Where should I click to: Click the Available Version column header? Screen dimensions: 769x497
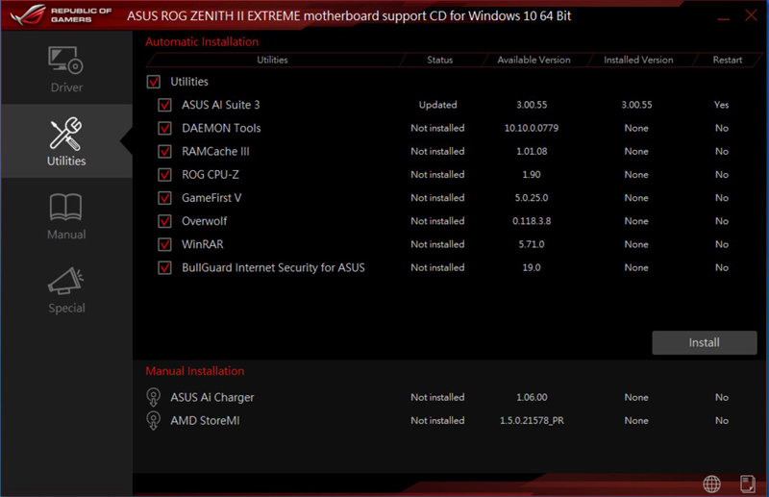coord(533,60)
